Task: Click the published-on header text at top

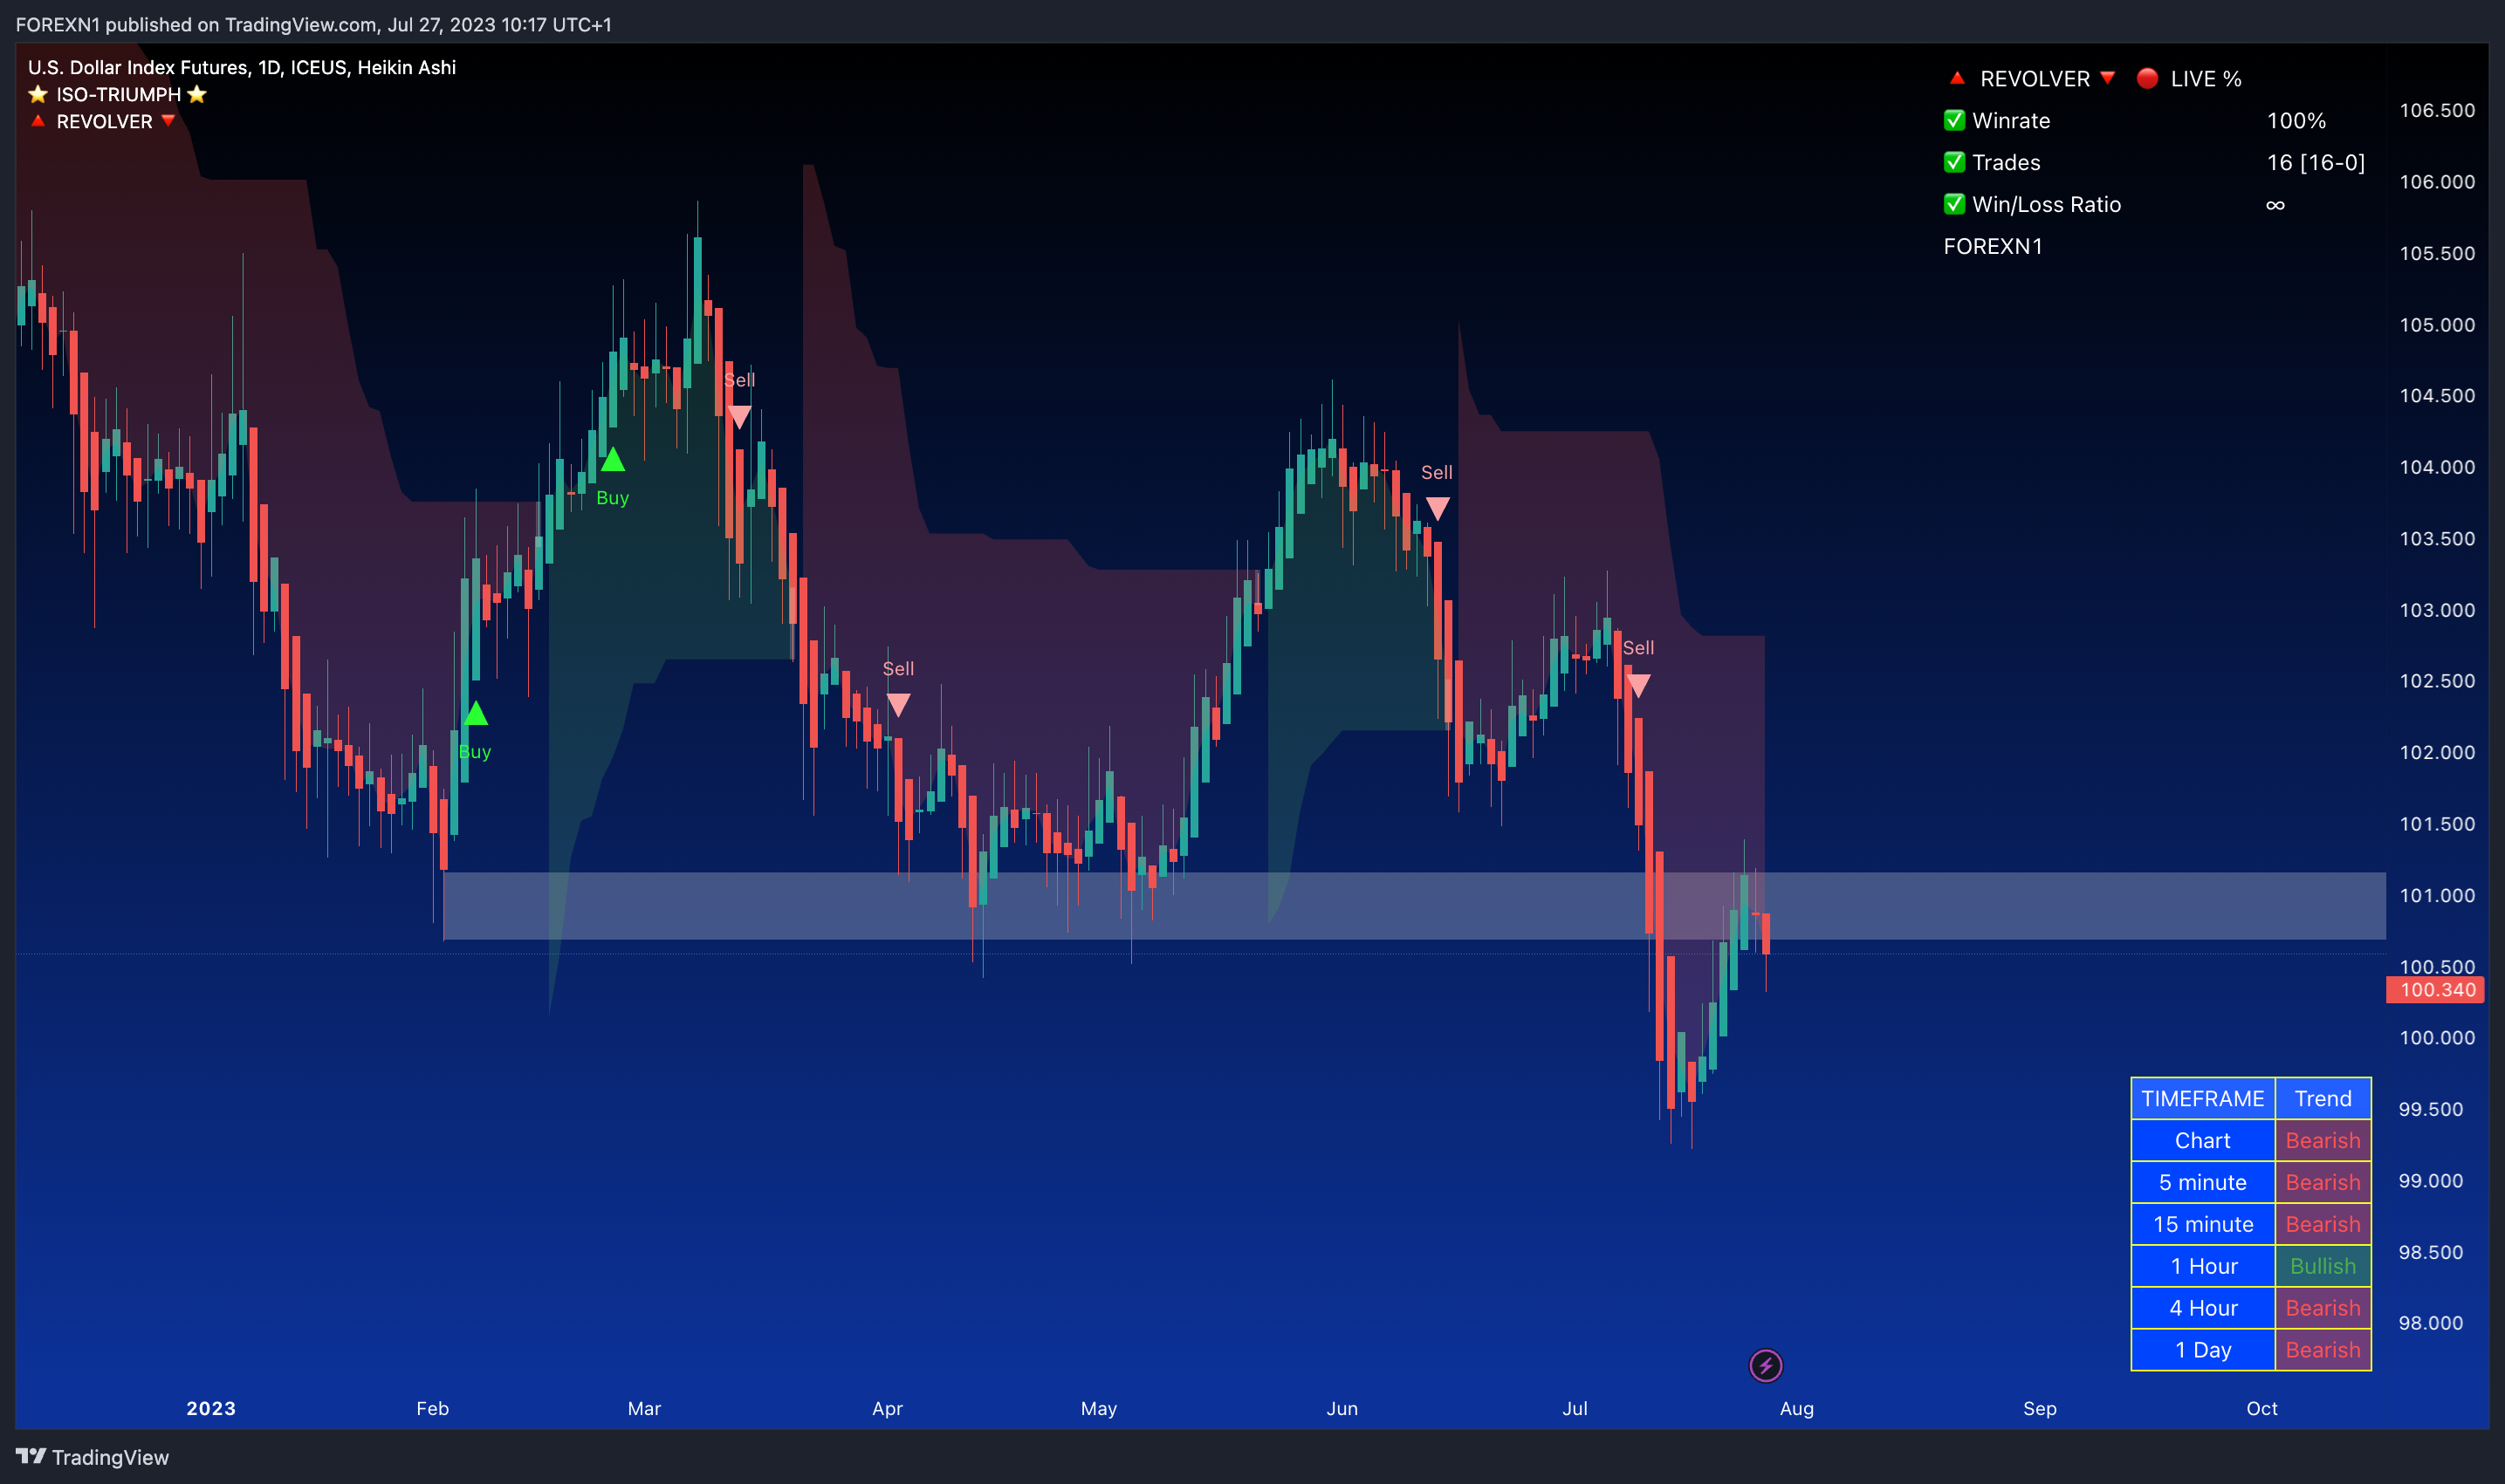Action: coord(313,24)
